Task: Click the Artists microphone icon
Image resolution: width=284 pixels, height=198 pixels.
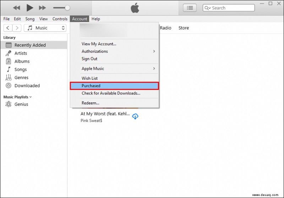Action: [8, 53]
